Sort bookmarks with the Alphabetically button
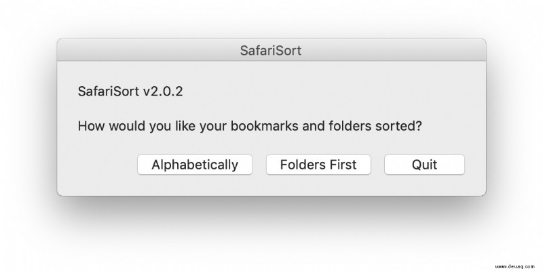The width and height of the screenshot is (543, 271). click(x=195, y=165)
